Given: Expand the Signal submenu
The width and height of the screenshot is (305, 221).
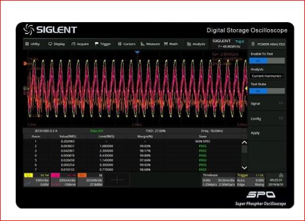Looking at the screenshot, I should click(267, 103).
